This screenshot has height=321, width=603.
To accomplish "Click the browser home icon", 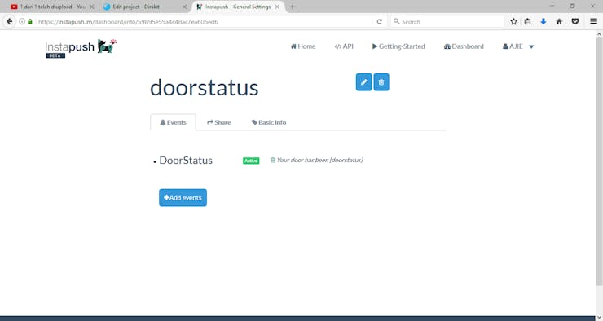I will click(559, 21).
